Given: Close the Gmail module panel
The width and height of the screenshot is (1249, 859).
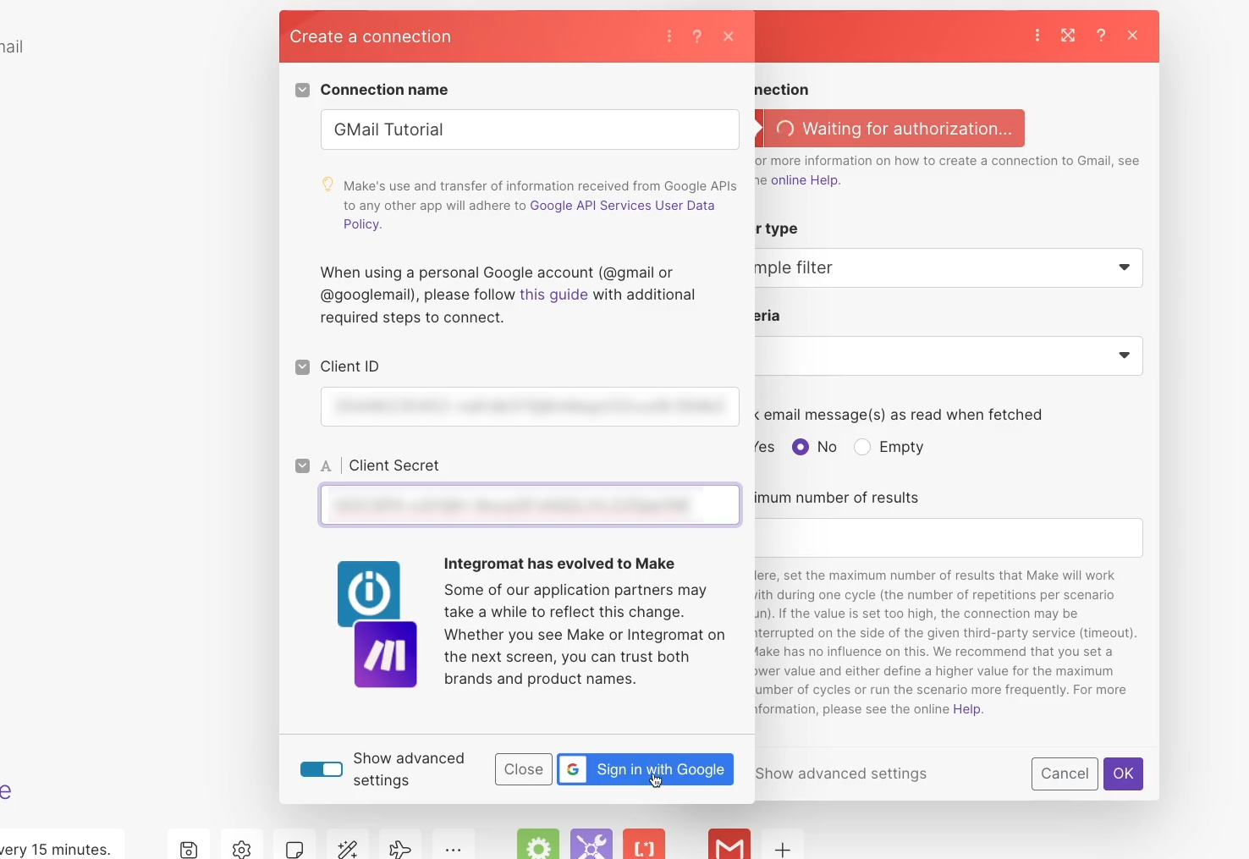Looking at the screenshot, I should [x=1133, y=36].
